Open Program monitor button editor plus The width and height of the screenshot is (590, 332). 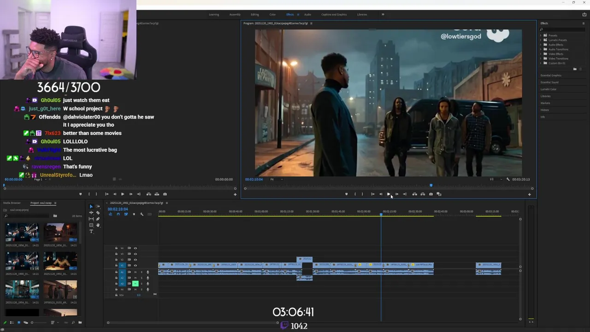(x=529, y=195)
